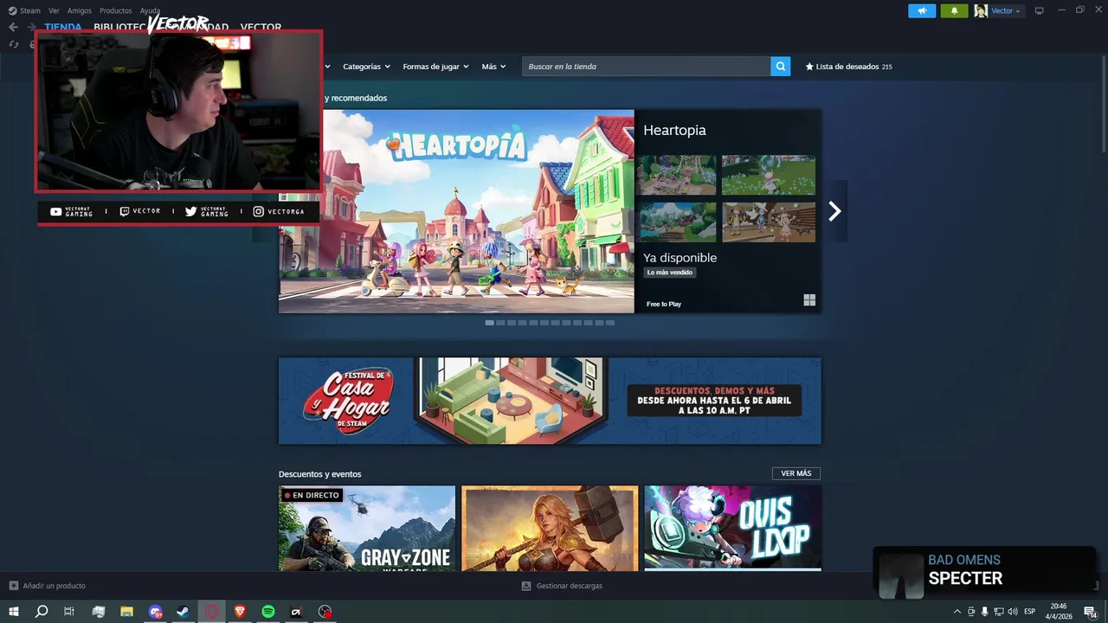Open Spotify from the taskbar
Viewport: 1108px width, 623px height.
[x=268, y=612]
